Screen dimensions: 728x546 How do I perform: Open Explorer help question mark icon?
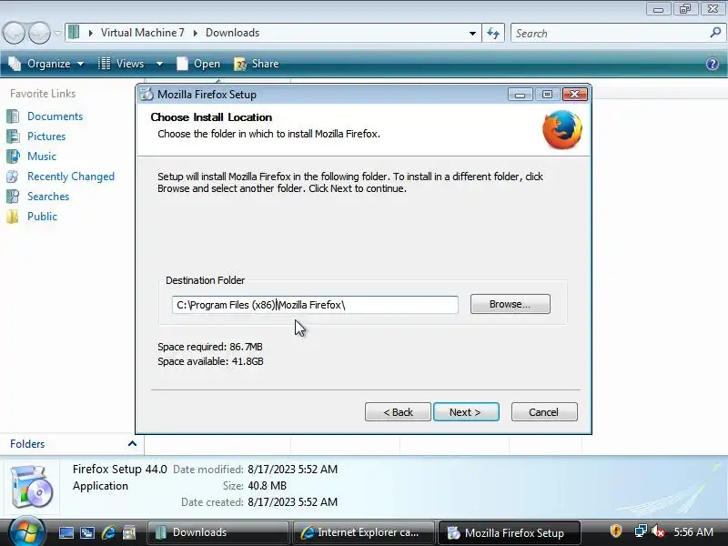point(713,64)
